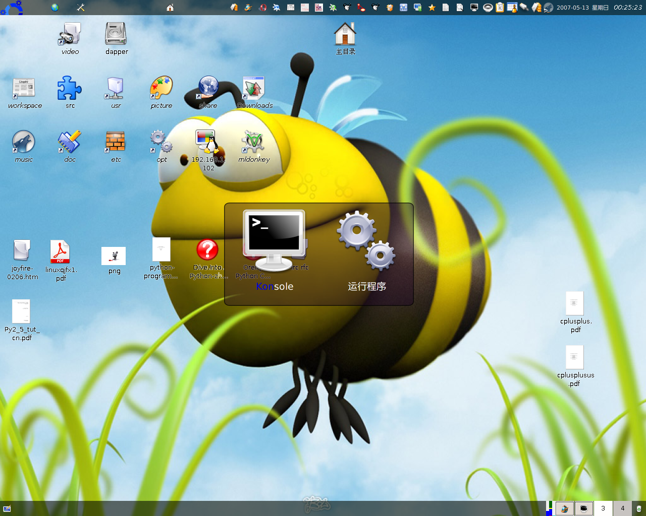
Task: Open the trash icon in bottom panel
Action: tap(639, 508)
